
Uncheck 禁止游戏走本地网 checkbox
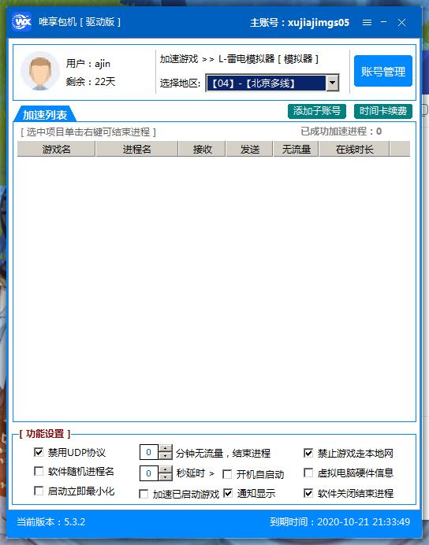click(308, 453)
